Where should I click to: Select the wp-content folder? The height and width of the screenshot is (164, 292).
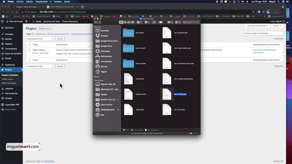coord(129,48)
